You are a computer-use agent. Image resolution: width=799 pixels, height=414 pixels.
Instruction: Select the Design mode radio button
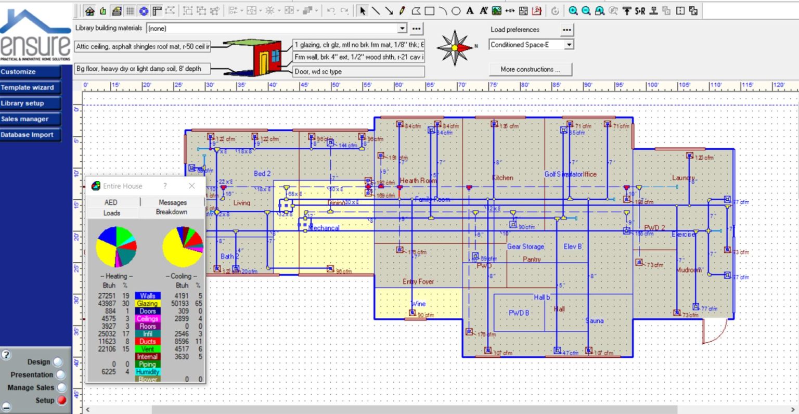58,362
